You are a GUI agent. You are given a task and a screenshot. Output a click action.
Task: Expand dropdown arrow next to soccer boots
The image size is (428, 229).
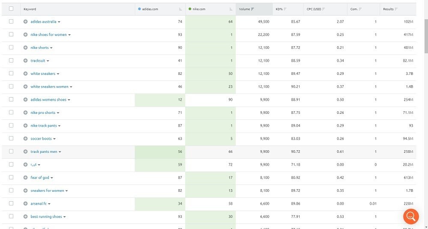pyautogui.click(x=54, y=139)
